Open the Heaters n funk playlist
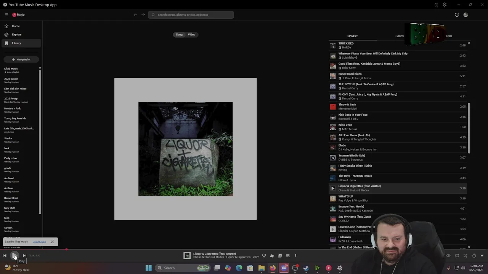Image resolution: width=488 pixels, height=274 pixels. click(20, 110)
